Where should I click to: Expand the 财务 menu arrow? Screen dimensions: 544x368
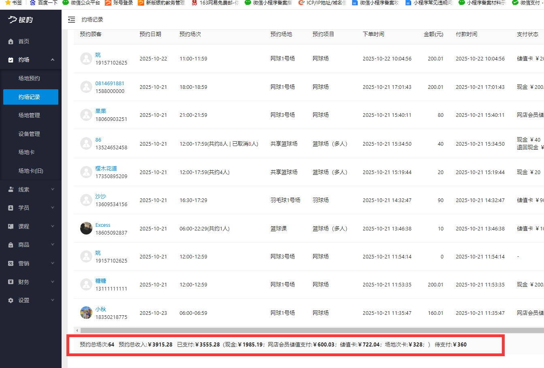[x=53, y=282]
